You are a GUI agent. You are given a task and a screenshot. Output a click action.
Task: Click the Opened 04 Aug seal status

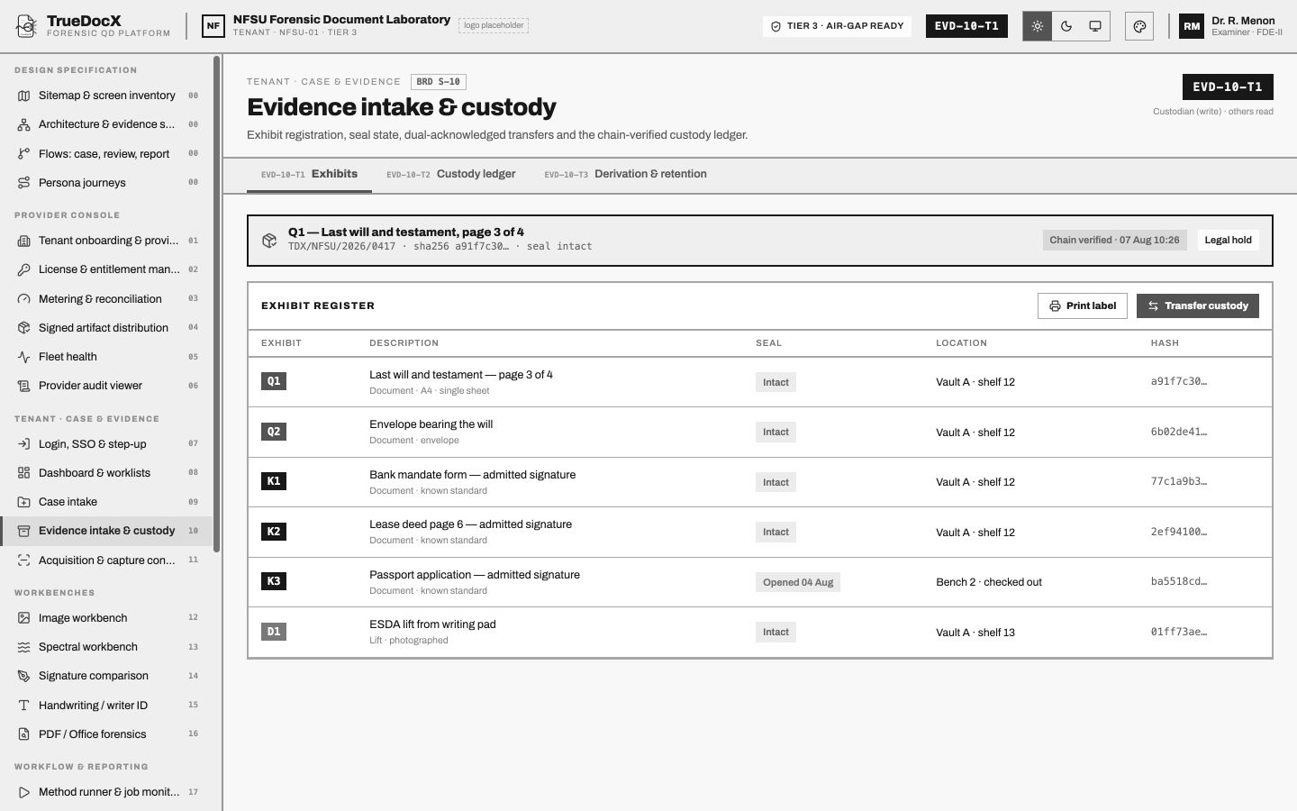[798, 582]
